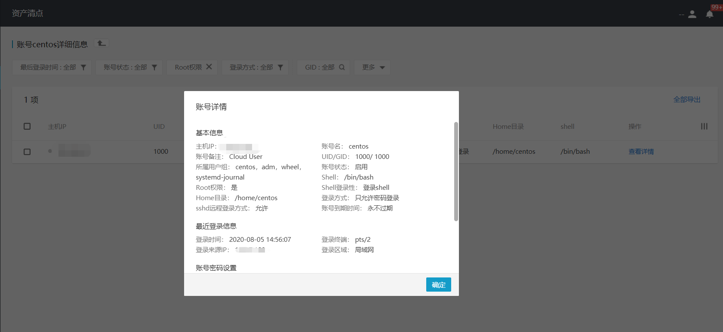Click the UID column header

tap(159, 127)
